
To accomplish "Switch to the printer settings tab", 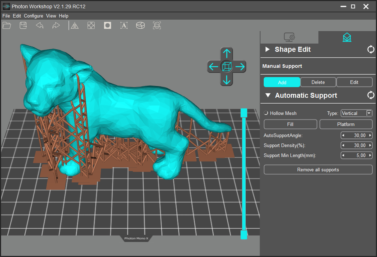I will coord(290,37).
